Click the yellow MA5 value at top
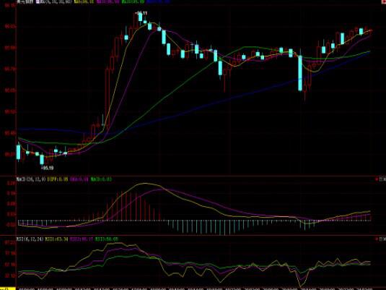 84,1
